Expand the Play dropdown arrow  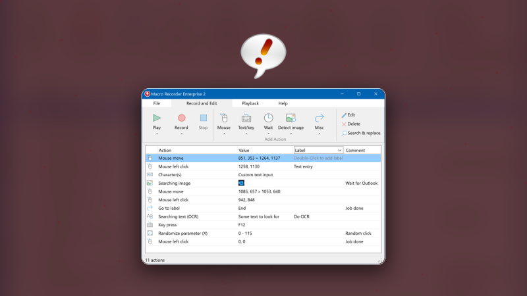point(157,134)
